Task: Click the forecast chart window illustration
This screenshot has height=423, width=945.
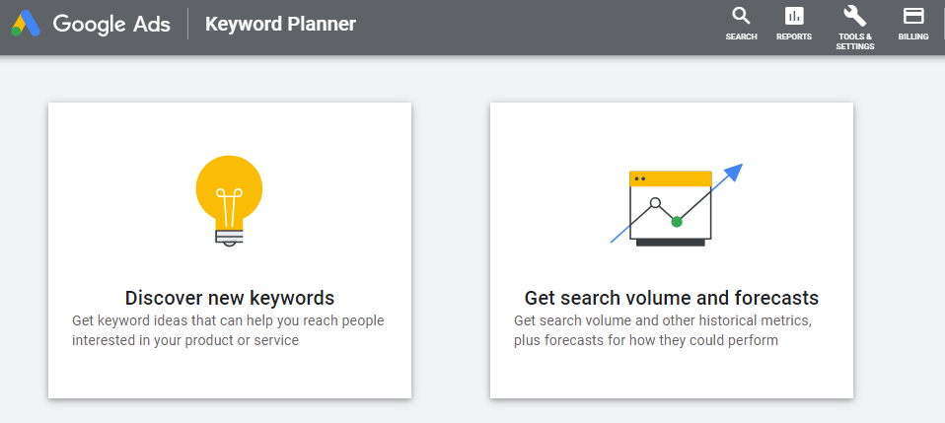Action: coord(671,207)
